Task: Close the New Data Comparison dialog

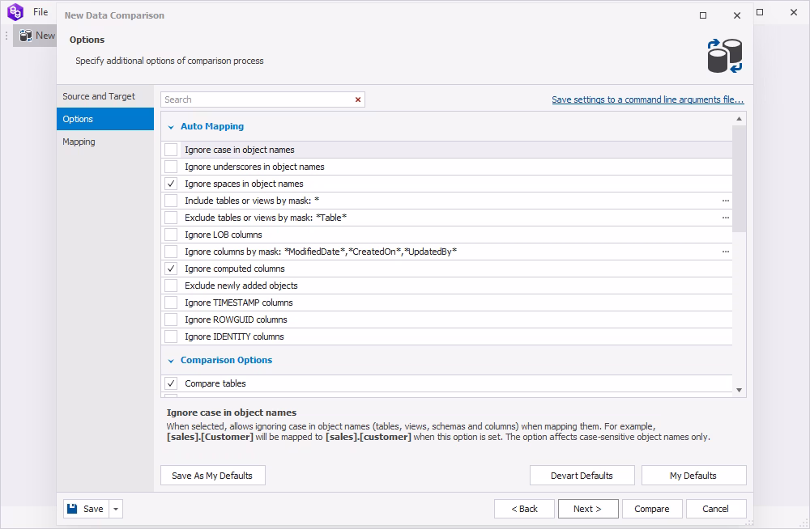Action: click(x=737, y=15)
